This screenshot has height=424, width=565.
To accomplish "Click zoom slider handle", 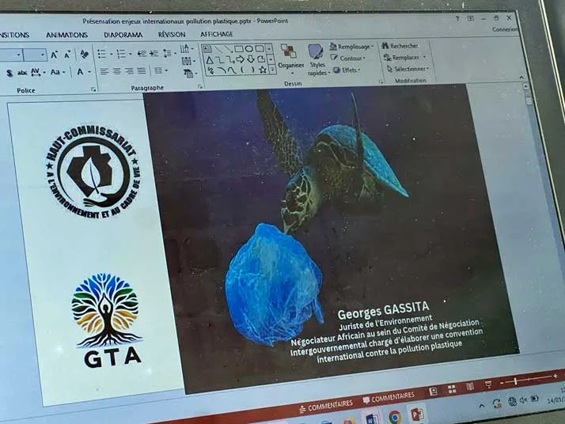I will pyautogui.click(x=516, y=380).
